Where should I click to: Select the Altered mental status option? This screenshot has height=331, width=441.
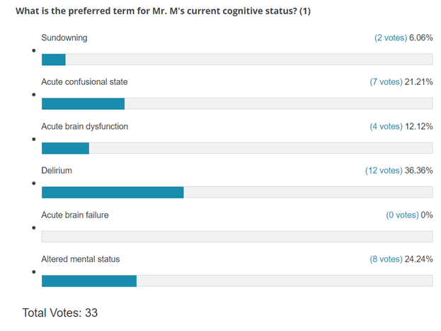pyautogui.click(x=81, y=259)
